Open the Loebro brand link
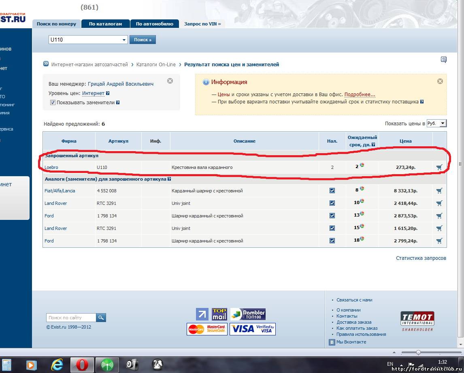464x373 pixels. pyautogui.click(x=51, y=167)
